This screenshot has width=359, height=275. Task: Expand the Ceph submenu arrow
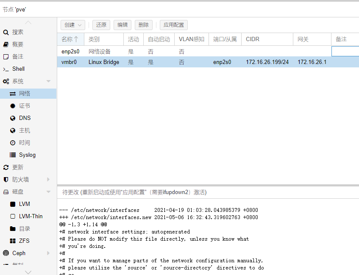(48, 253)
